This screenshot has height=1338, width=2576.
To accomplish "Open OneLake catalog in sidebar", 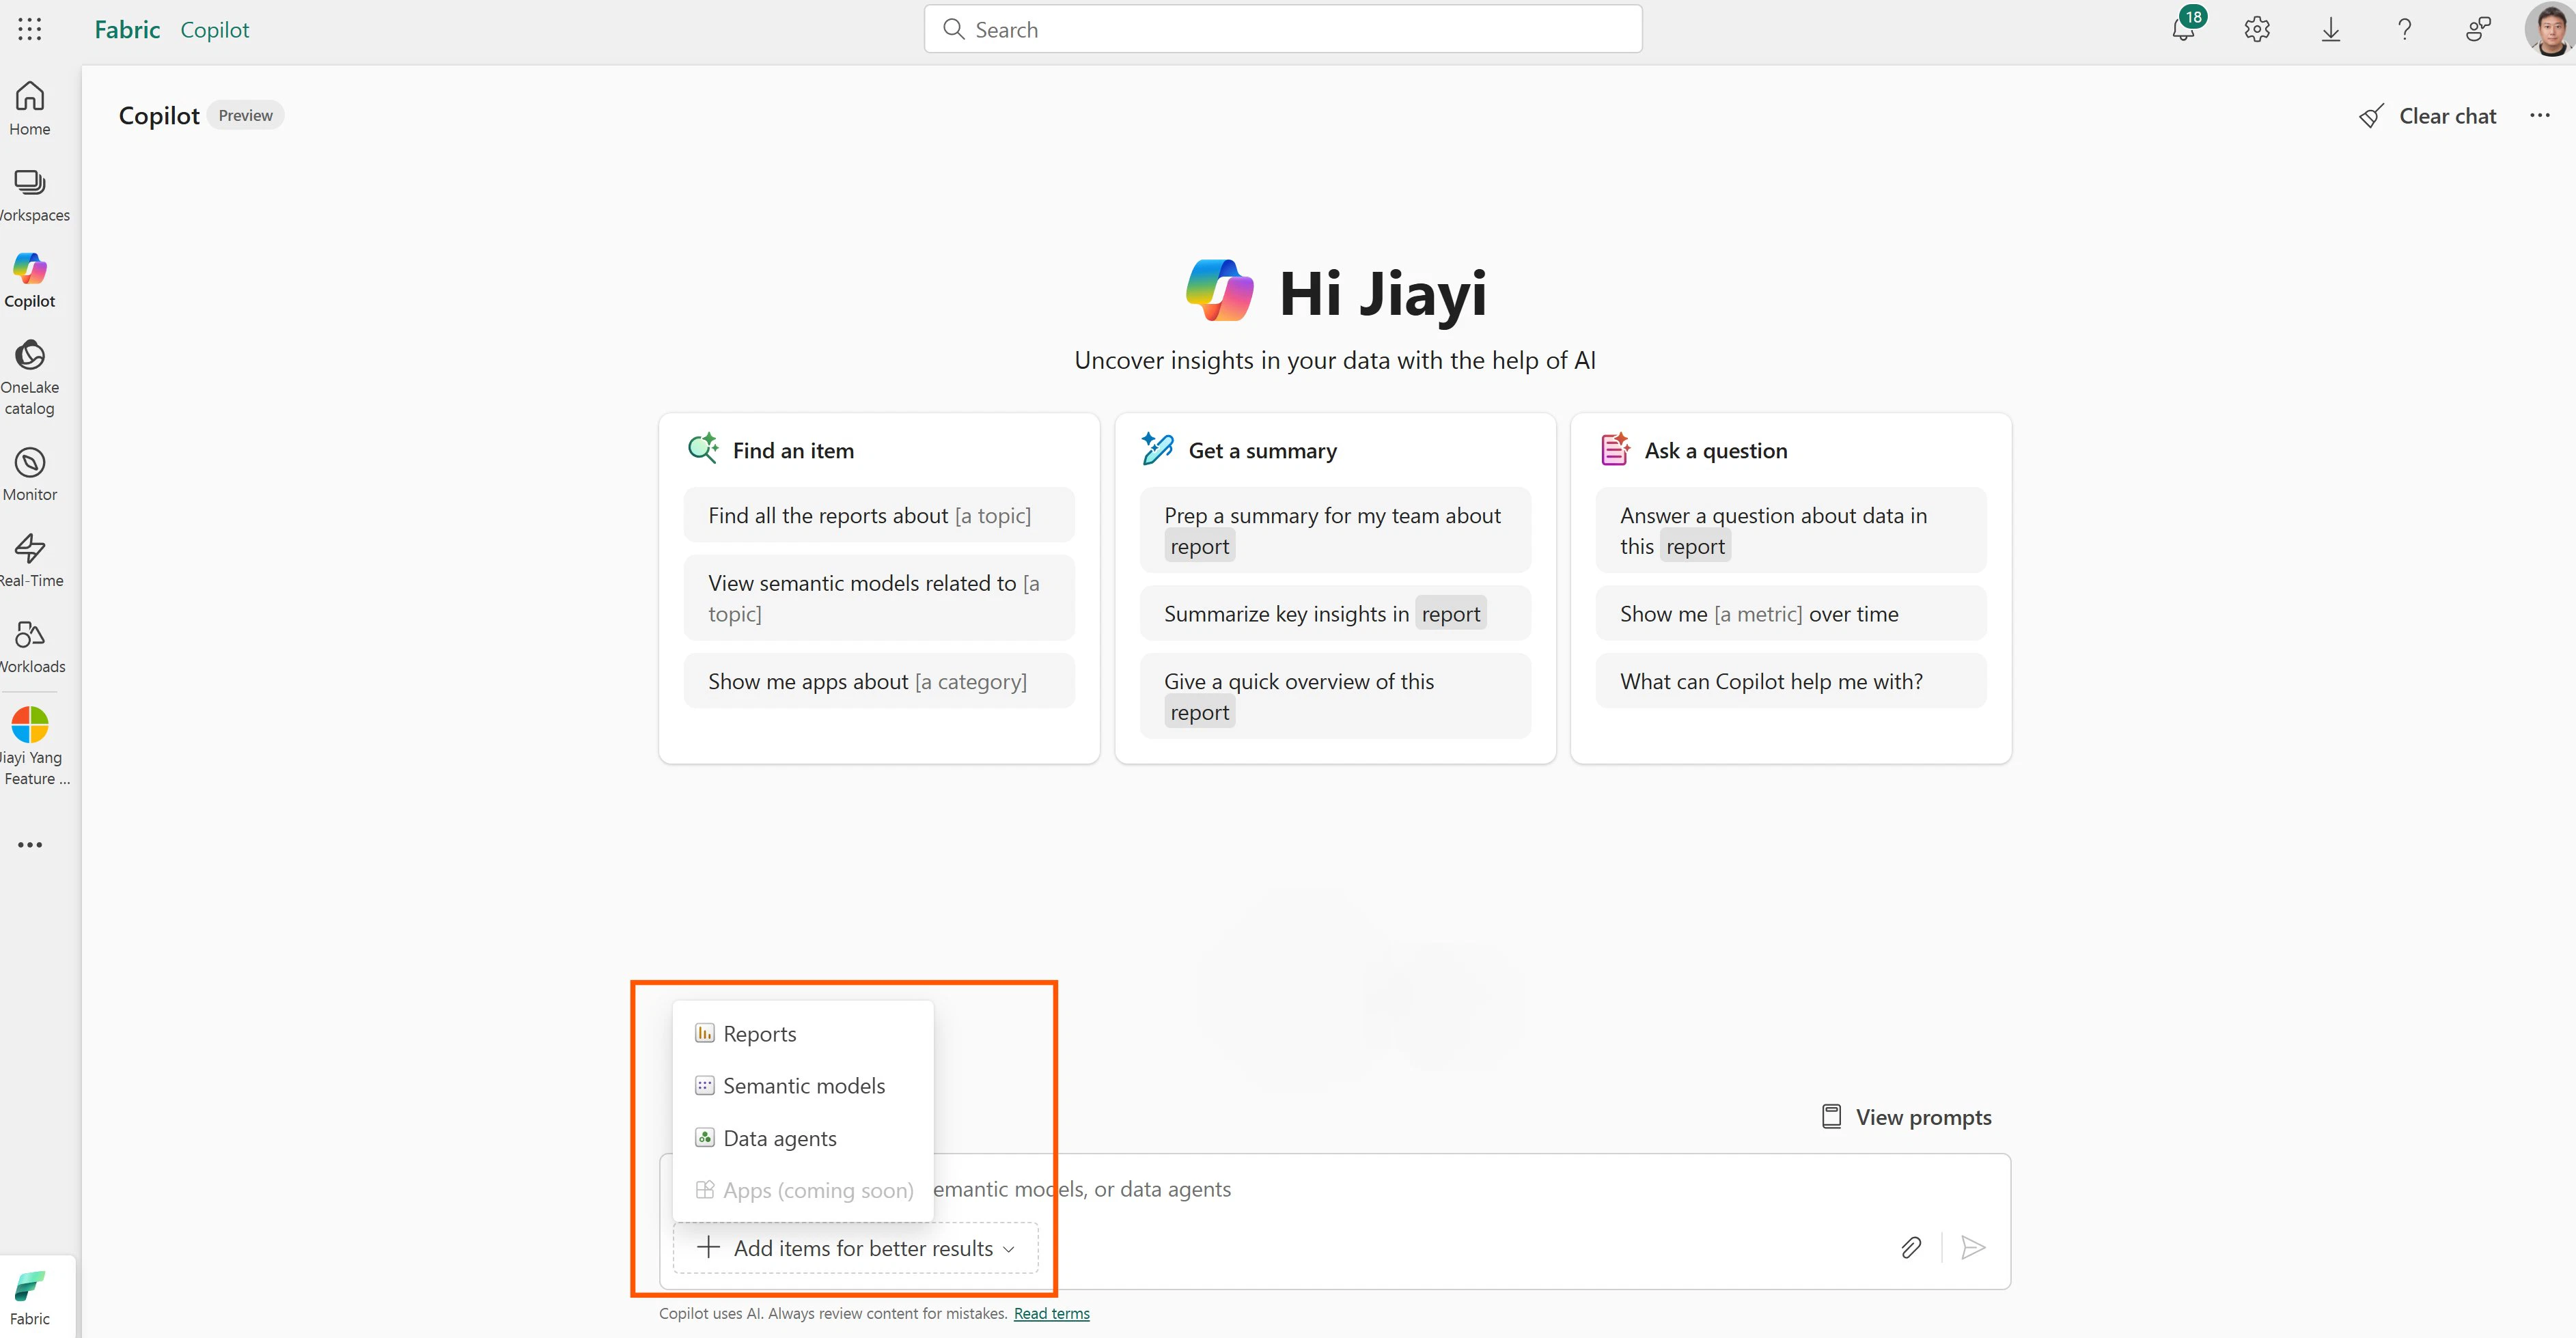I will point(30,376).
